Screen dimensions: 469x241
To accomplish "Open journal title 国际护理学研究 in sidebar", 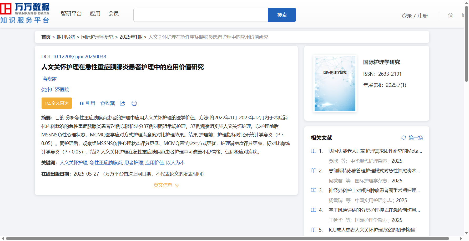I will (x=381, y=62).
